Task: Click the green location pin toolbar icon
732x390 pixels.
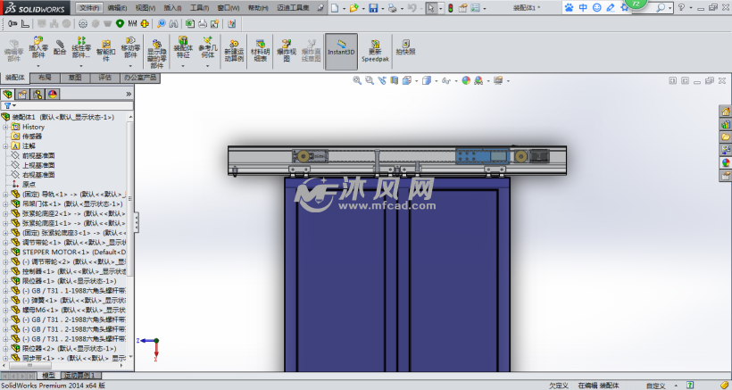Action: coord(120,24)
